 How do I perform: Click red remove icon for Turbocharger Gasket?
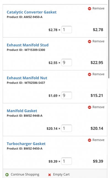click(x=89, y=140)
